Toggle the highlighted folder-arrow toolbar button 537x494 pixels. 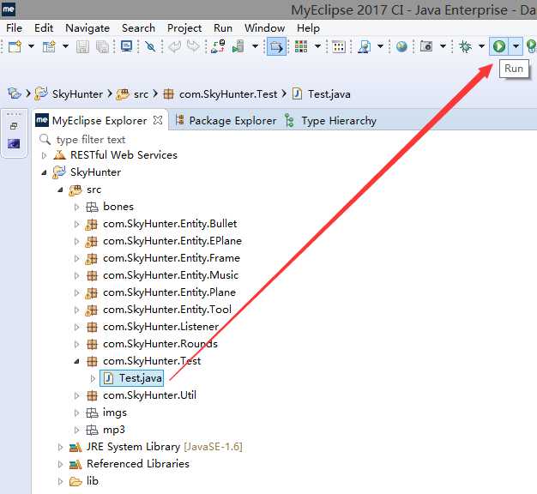point(276,46)
